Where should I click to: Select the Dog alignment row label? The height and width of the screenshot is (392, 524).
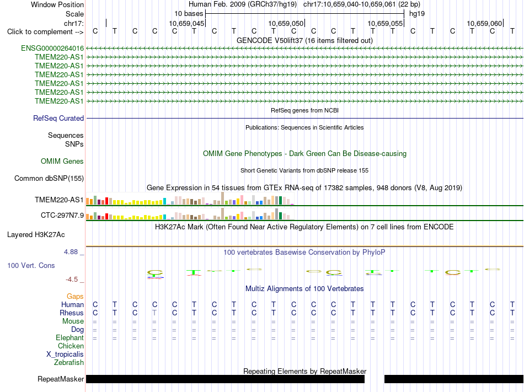77,330
